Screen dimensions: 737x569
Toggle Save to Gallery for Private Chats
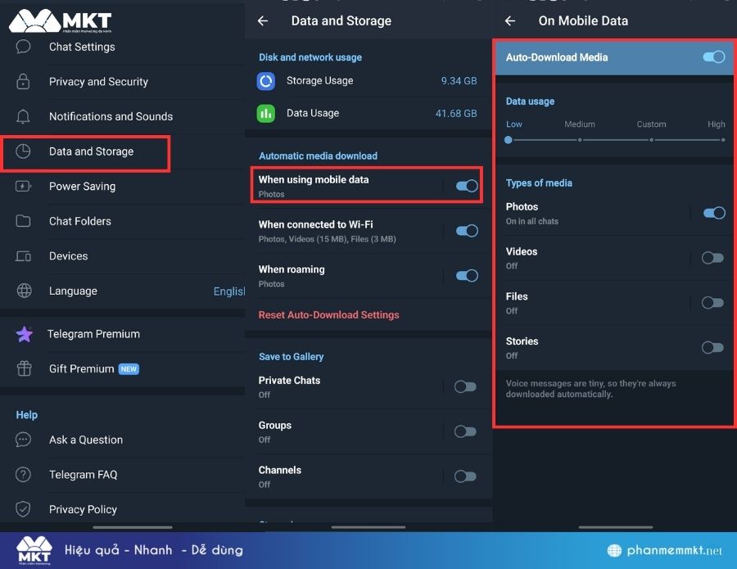[465, 386]
